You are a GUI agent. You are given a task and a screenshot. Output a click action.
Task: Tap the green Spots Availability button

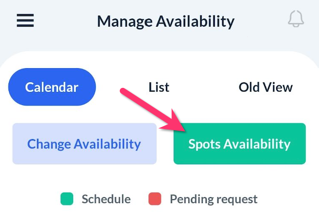tap(240, 144)
